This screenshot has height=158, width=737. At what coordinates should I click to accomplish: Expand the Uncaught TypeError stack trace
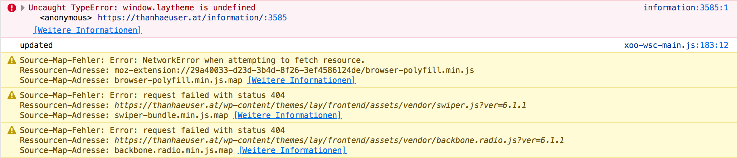coord(23,8)
